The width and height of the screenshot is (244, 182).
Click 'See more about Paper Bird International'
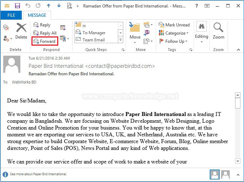click(x=38, y=174)
